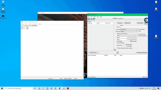The height and width of the screenshot is (90, 161).
Task: Open Cheat Engine D3D menu
Action: 98,17
